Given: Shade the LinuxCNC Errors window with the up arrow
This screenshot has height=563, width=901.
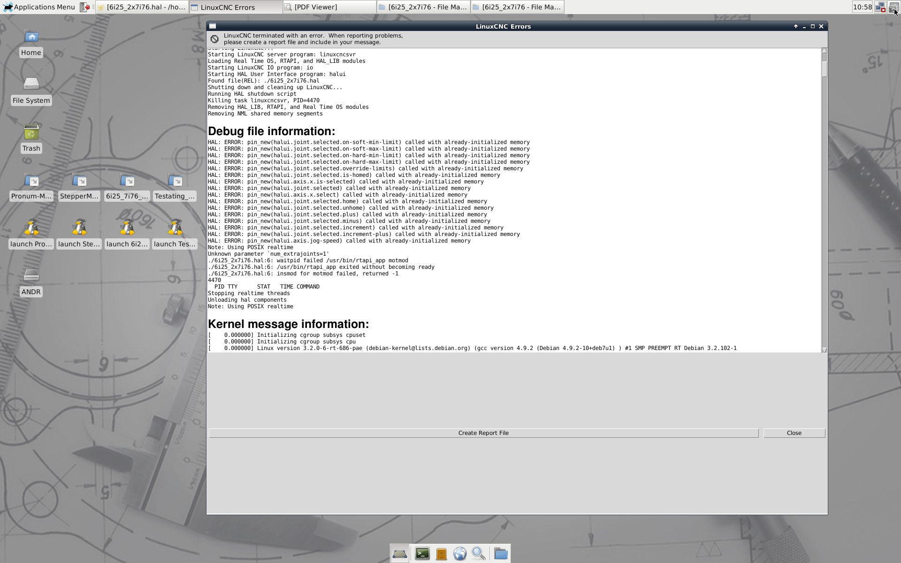Looking at the screenshot, I should pos(796,26).
